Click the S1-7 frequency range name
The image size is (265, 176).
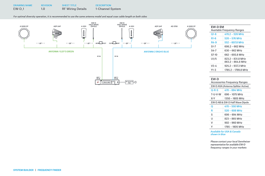(x=213, y=46)
